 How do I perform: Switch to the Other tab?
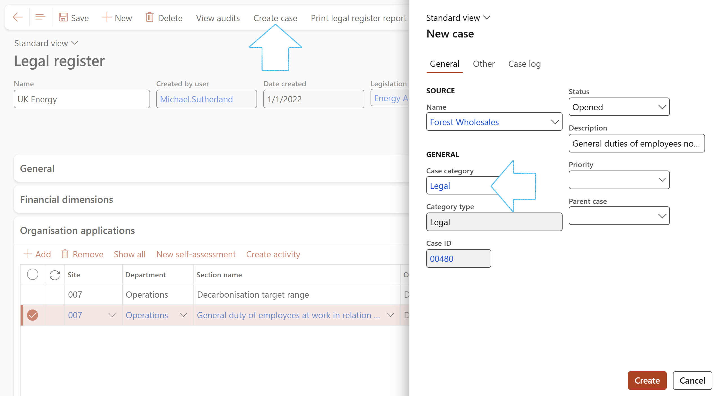pos(483,64)
